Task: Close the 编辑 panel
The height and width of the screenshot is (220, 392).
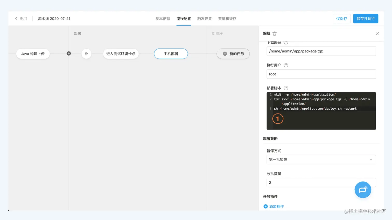Action: point(377,34)
